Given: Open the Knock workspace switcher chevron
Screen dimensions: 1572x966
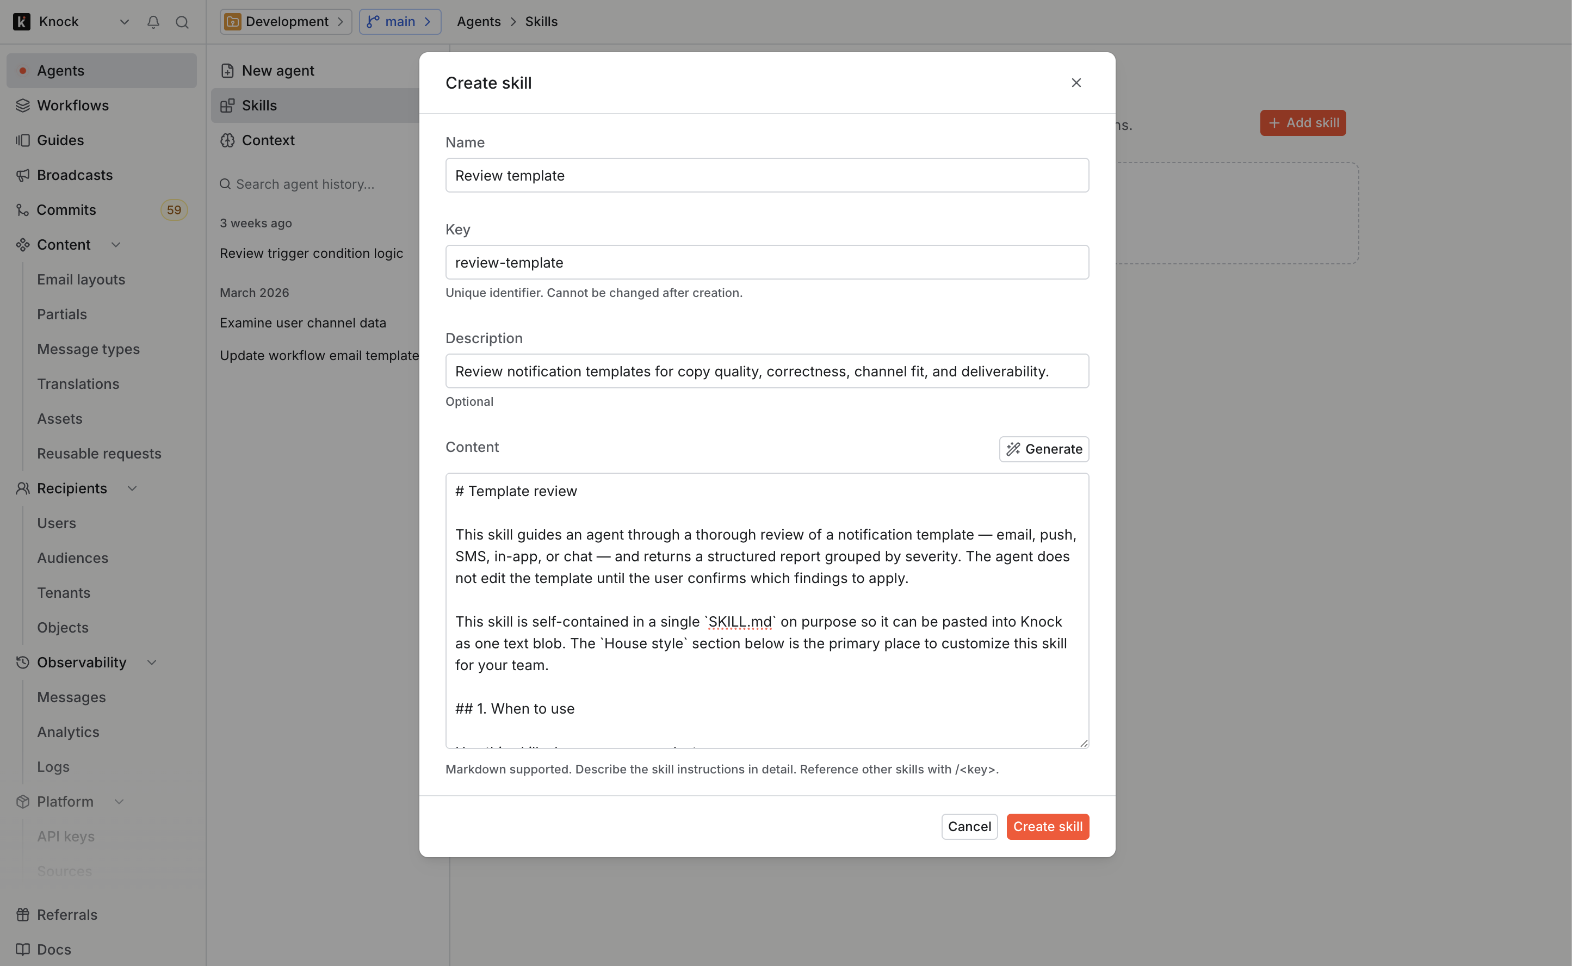Looking at the screenshot, I should (x=125, y=22).
